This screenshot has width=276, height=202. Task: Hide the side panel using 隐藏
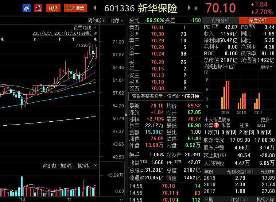(x=117, y=21)
